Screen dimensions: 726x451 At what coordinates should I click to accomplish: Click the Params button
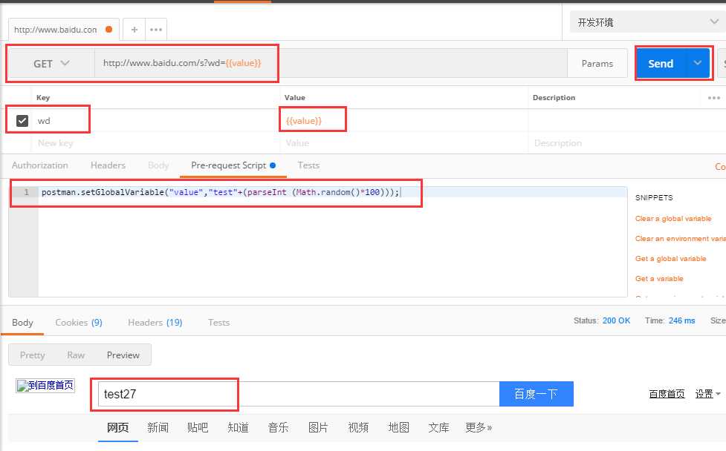point(597,63)
